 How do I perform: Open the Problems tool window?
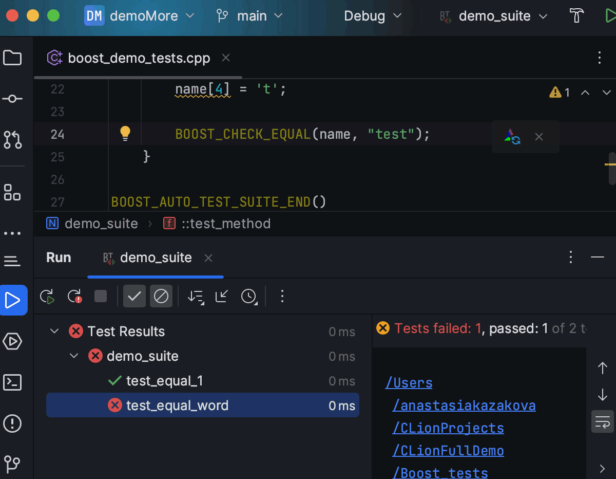tap(13, 423)
